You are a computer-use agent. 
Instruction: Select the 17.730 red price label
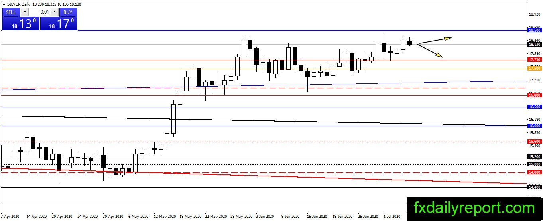point(534,60)
